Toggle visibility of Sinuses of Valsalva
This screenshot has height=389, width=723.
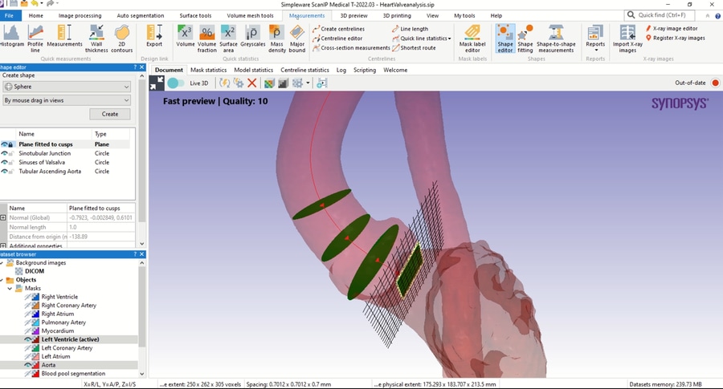pyautogui.click(x=4, y=162)
